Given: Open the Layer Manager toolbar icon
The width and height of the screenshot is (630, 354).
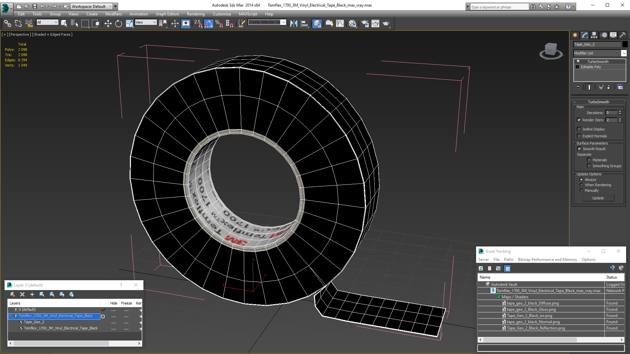Looking at the screenshot, I should point(317,23).
